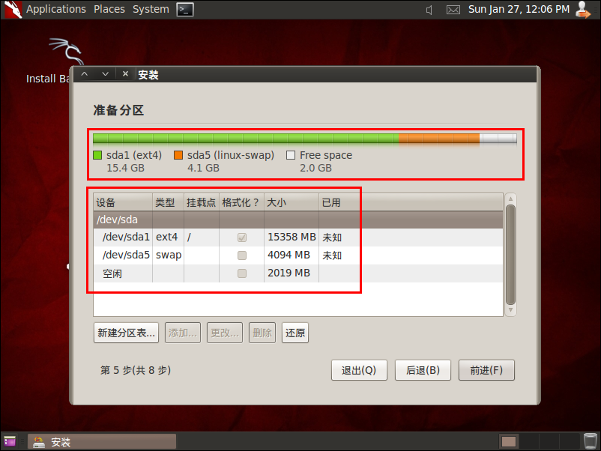Toggle format checkbox for the free-space (空闲) row

(242, 273)
